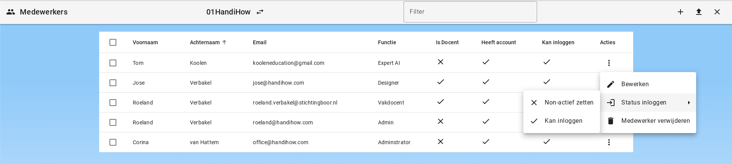Screen dimensions: 732x164
Task: Open actions menu for Corina van Hattem
Action: pyautogui.click(x=609, y=142)
